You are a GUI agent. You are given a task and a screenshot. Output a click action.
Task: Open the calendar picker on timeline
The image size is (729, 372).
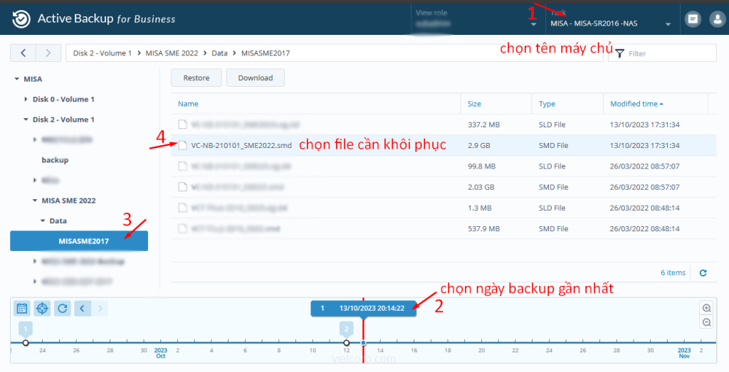[x=22, y=308]
